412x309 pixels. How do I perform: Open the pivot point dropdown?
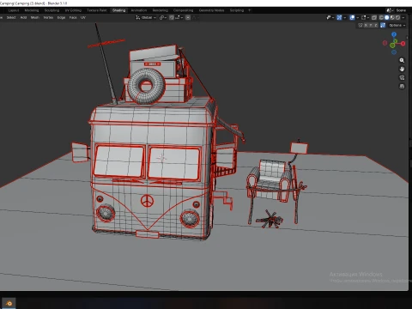163,17
